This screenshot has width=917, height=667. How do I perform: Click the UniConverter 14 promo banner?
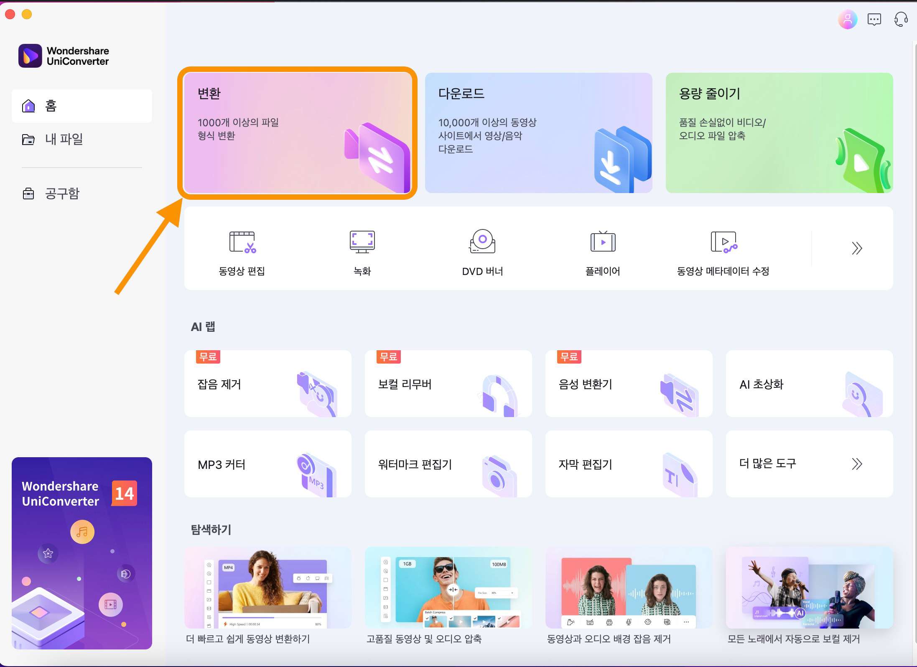82,553
